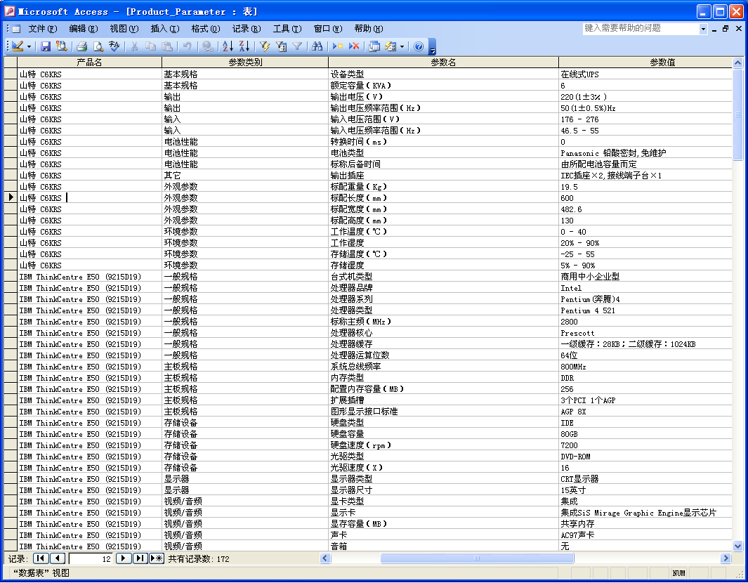Open the help question box dropdown
Viewport: 748px width, 583px height.
coord(703,29)
